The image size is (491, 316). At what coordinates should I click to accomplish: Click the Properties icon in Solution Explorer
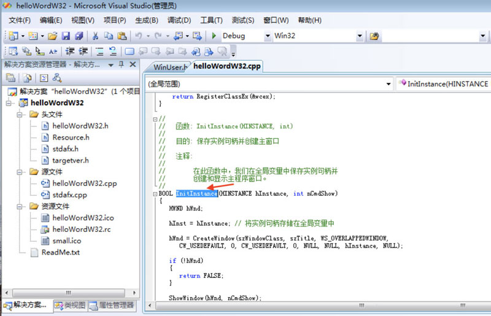(x=10, y=78)
